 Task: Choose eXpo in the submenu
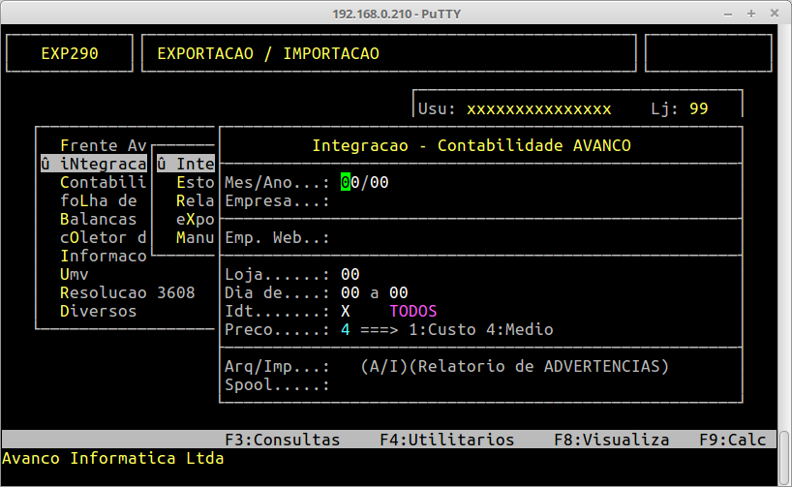[195, 219]
